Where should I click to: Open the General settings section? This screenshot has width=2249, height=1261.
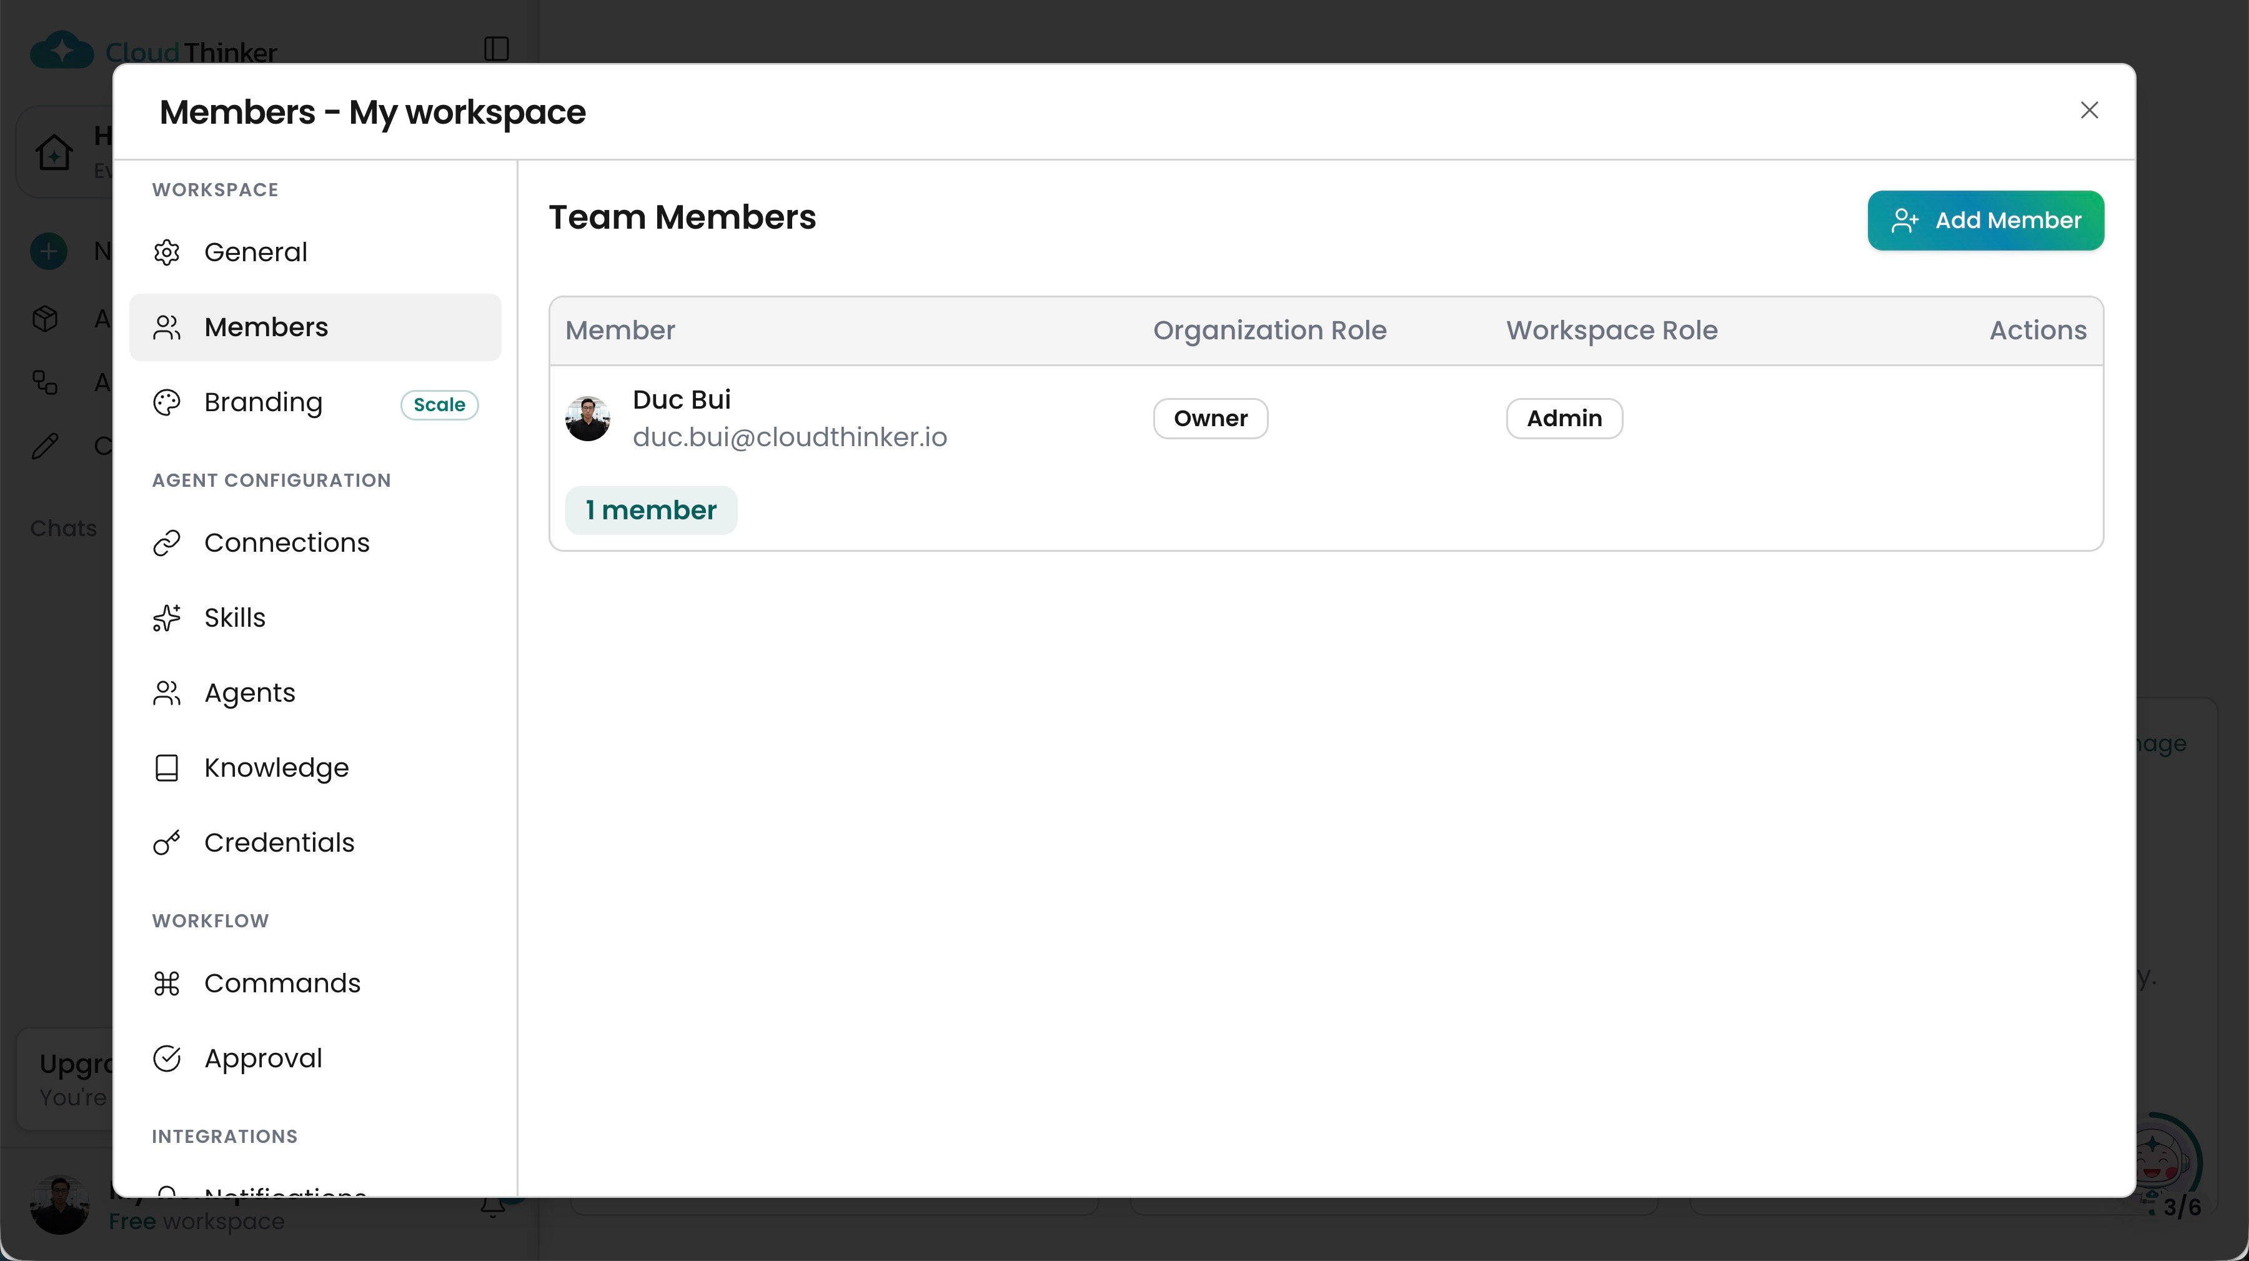click(315, 252)
